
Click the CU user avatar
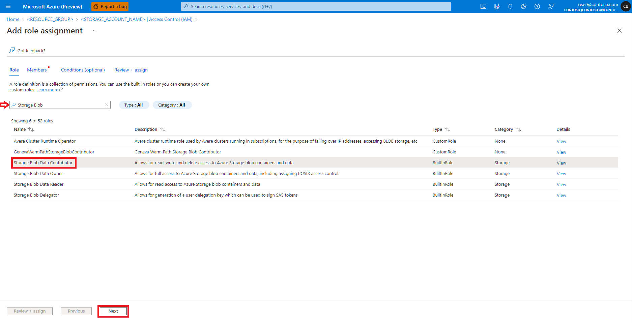pos(626,6)
